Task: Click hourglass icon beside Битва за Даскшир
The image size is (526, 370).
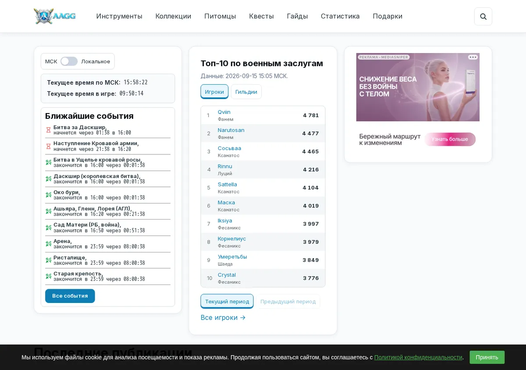Action: point(49,130)
